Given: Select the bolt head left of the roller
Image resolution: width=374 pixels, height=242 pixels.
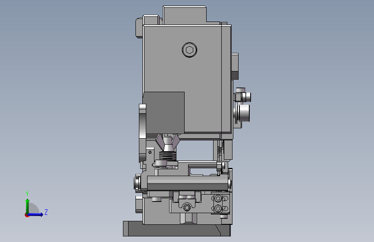Looking at the screenshot, I should tap(138, 183).
